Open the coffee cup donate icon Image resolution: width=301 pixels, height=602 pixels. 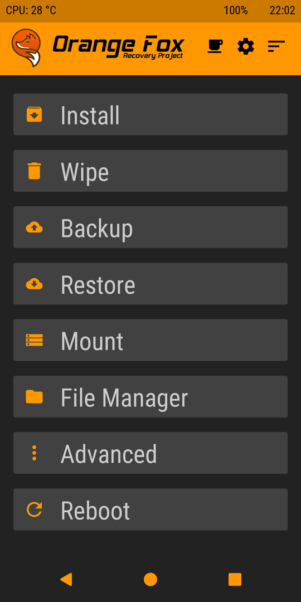click(215, 46)
